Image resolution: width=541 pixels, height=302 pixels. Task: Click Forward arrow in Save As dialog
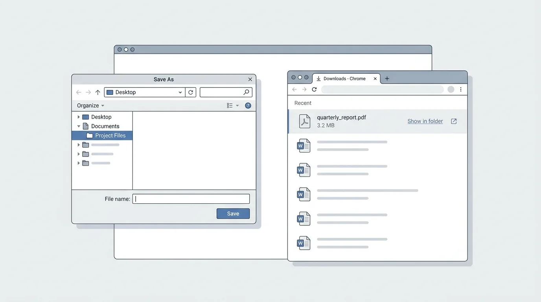coord(88,92)
